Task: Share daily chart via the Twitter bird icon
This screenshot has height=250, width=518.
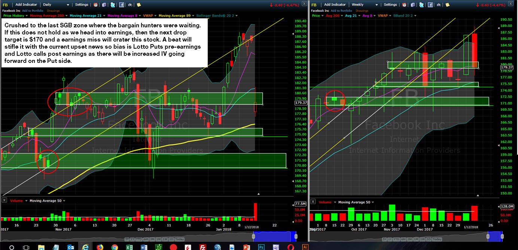Action: tap(113, 5)
